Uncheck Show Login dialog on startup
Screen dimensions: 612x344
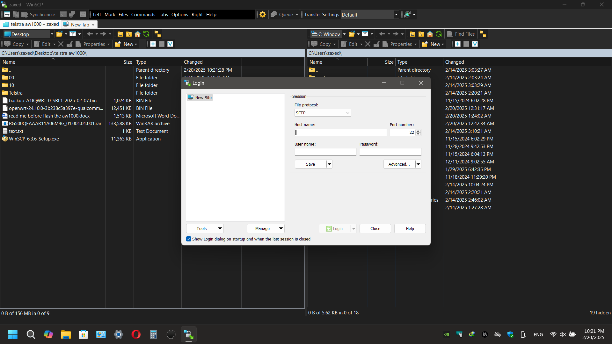(189, 239)
